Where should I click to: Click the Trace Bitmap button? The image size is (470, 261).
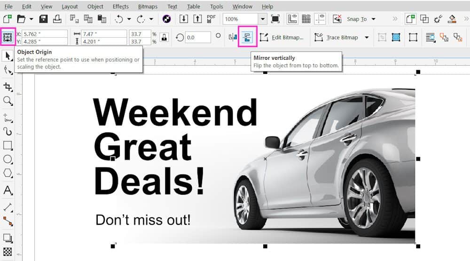click(337, 37)
